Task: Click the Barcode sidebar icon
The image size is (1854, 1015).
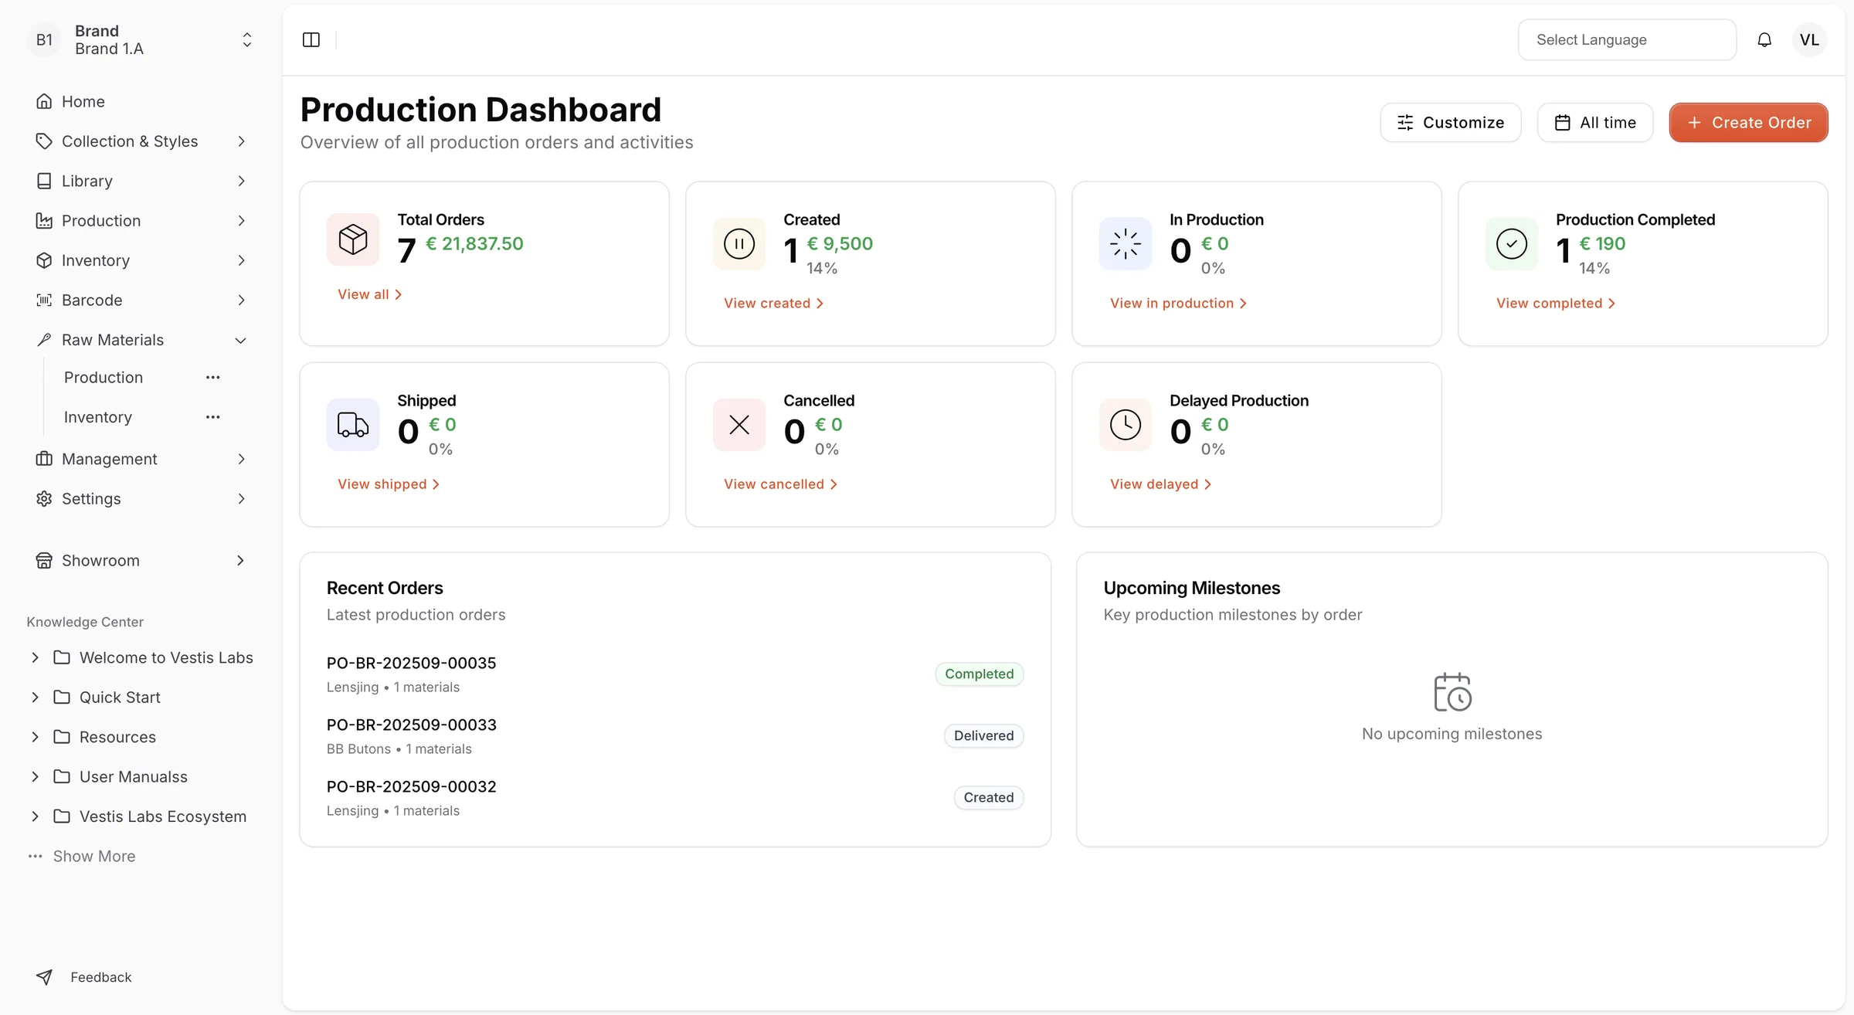Action: coord(44,300)
